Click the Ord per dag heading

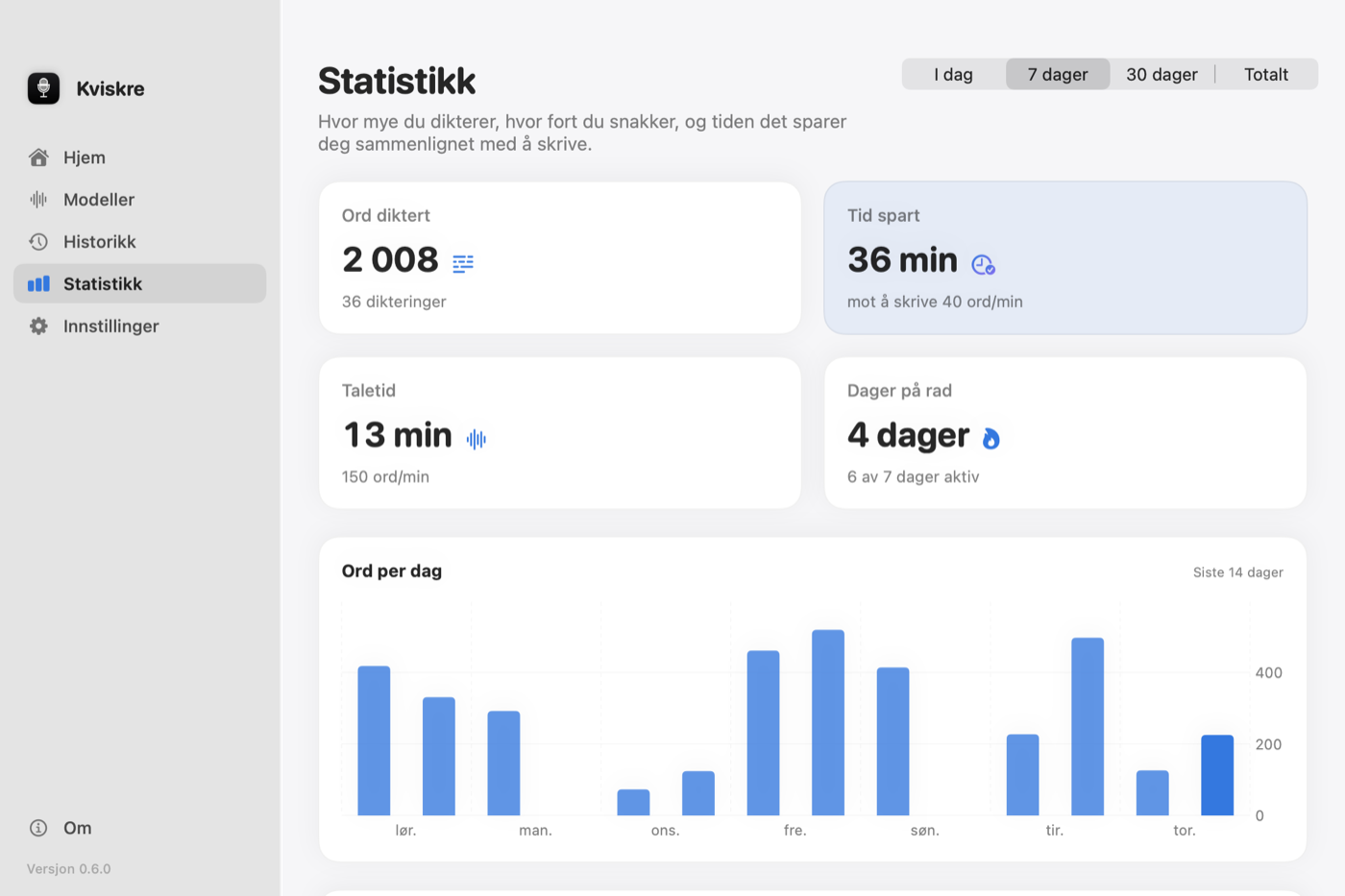392,570
